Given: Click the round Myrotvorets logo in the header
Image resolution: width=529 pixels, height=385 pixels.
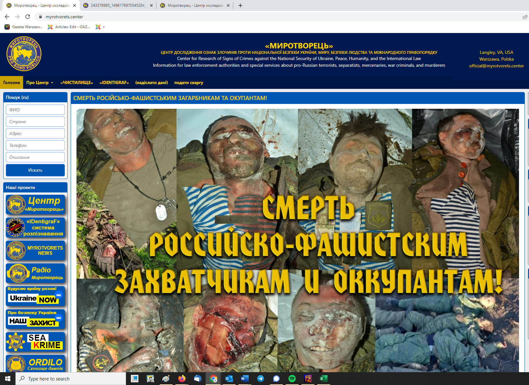Looking at the screenshot, I should 24,54.
